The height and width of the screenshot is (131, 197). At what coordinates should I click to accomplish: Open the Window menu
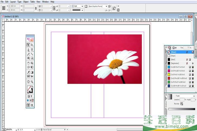pyautogui.click(x=45, y=2)
